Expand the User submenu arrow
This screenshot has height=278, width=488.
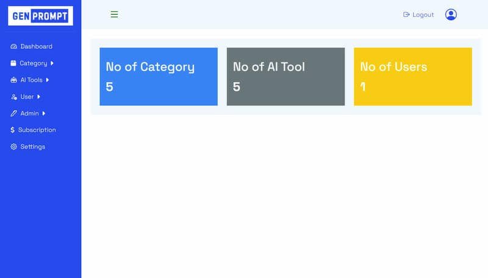(38, 97)
